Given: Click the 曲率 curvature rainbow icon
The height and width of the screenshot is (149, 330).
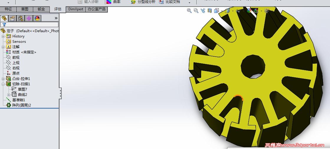Looking at the screenshot, I should [x=109, y=2].
